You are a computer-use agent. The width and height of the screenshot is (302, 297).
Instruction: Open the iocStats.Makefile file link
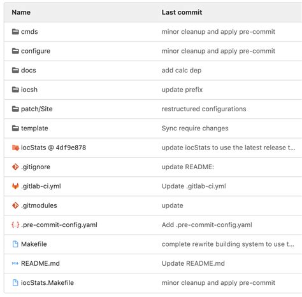(x=47, y=282)
